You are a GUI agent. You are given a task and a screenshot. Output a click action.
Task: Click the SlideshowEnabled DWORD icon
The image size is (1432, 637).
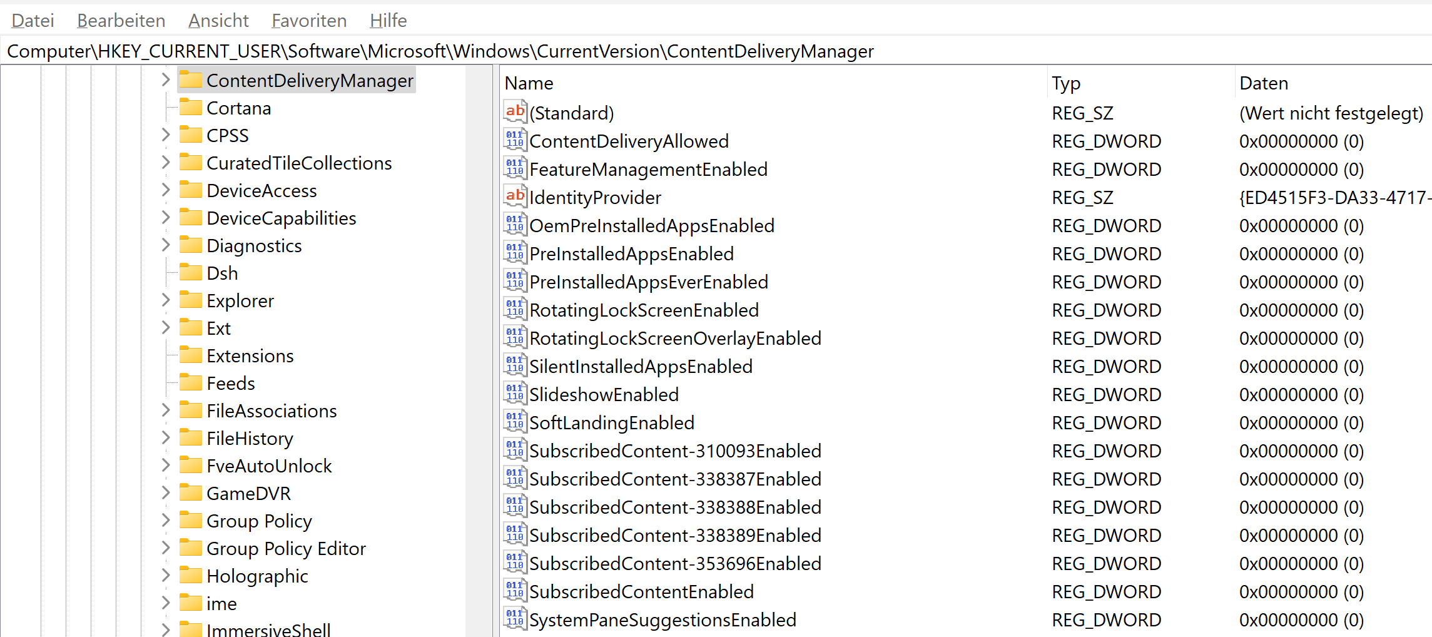click(x=515, y=394)
